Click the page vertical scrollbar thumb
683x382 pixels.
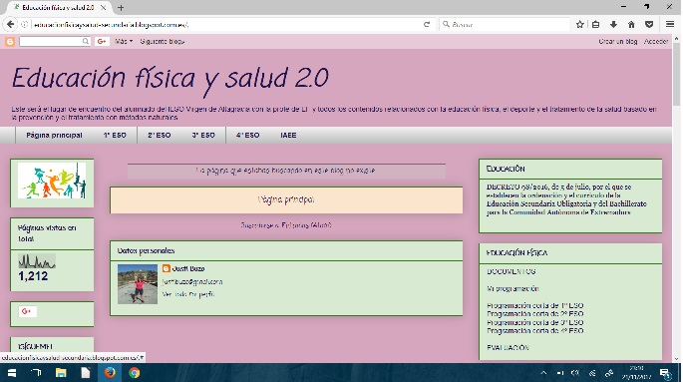[676, 74]
